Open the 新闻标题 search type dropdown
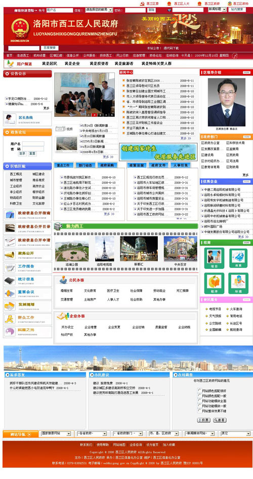This screenshot has height=479, width=253. click(x=218, y=10)
